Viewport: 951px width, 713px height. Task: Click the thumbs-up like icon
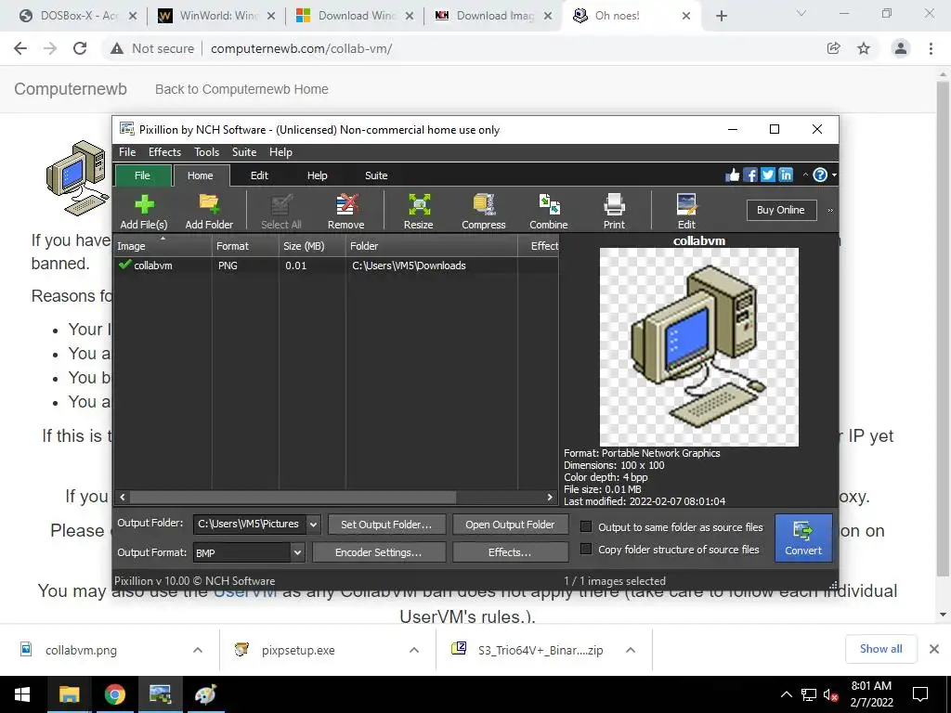733,175
